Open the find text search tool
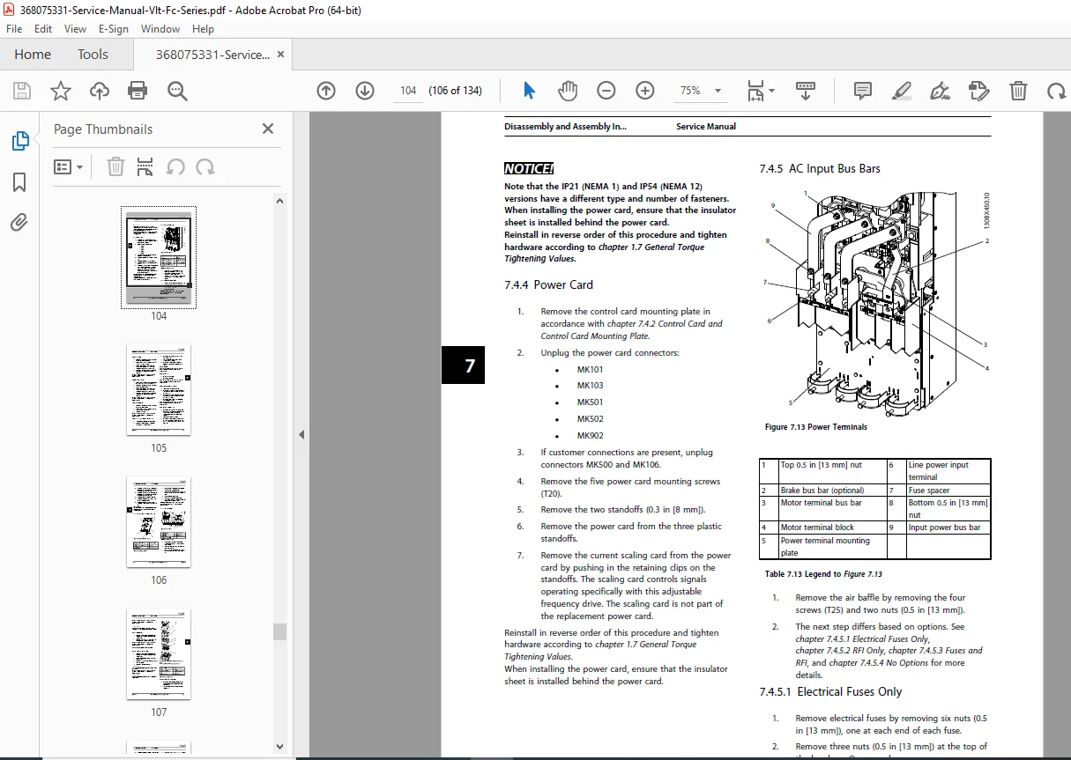Image resolution: width=1071 pixels, height=760 pixels. [177, 91]
